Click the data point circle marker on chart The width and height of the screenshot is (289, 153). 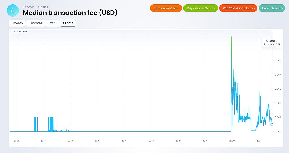pos(272,124)
